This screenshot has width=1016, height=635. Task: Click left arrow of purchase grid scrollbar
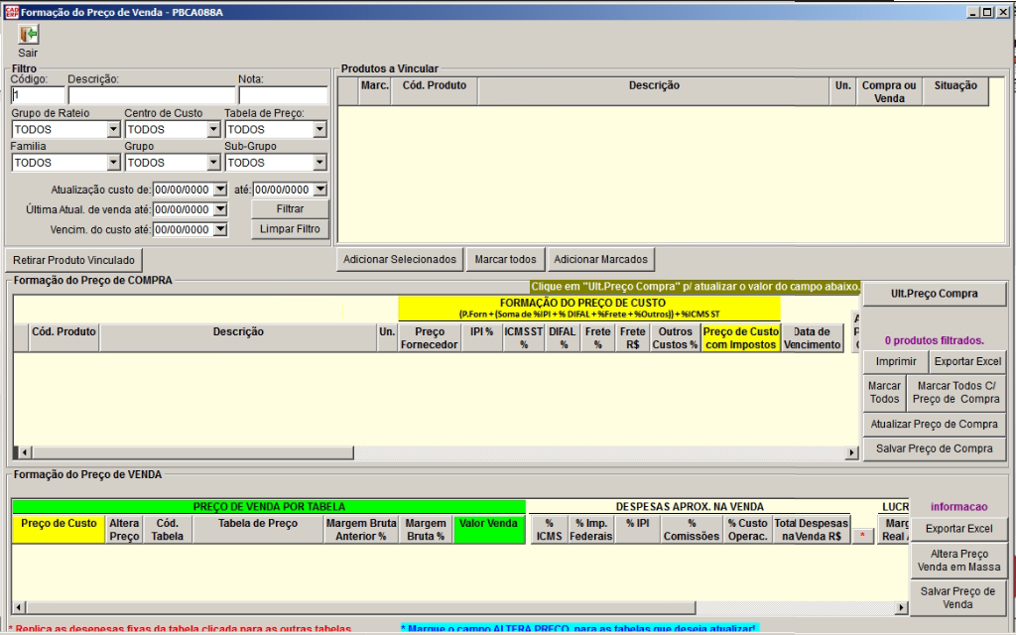(25, 452)
